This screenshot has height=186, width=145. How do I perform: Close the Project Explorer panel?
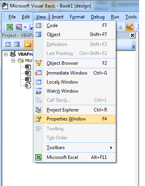[132, 35]
